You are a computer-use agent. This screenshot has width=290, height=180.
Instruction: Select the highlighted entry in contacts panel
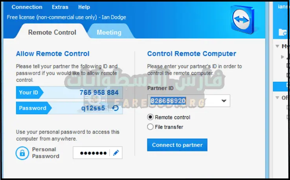(281, 86)
